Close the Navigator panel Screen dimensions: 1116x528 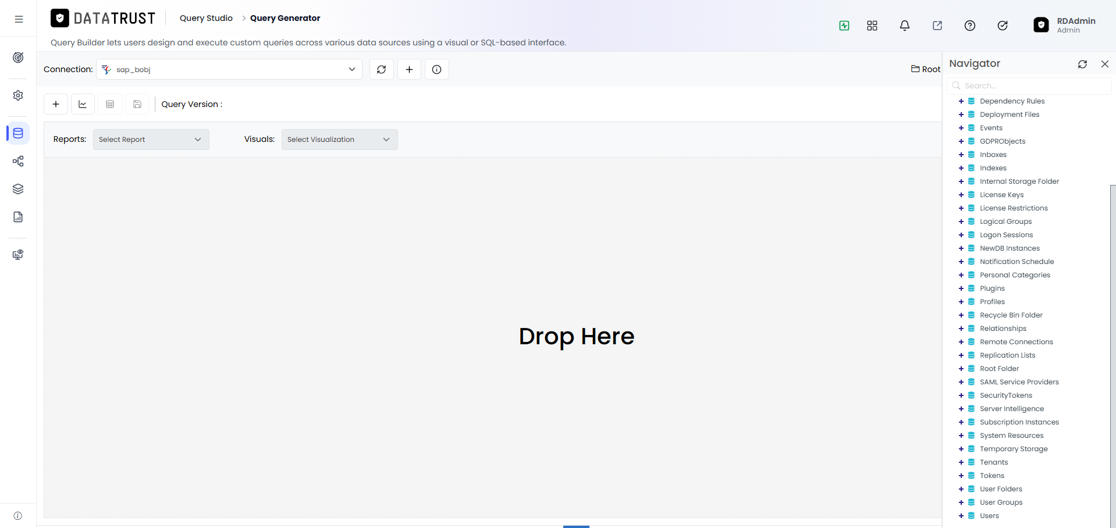tap(1105, 64)
